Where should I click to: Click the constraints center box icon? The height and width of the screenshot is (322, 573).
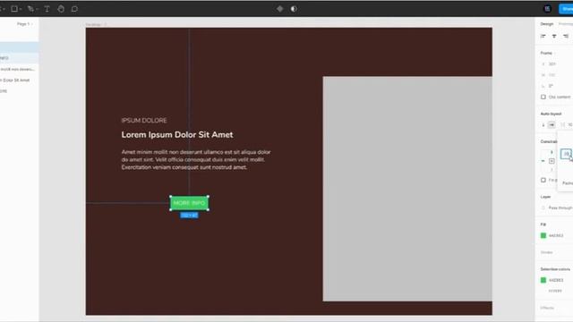click(x=552, y=161)
